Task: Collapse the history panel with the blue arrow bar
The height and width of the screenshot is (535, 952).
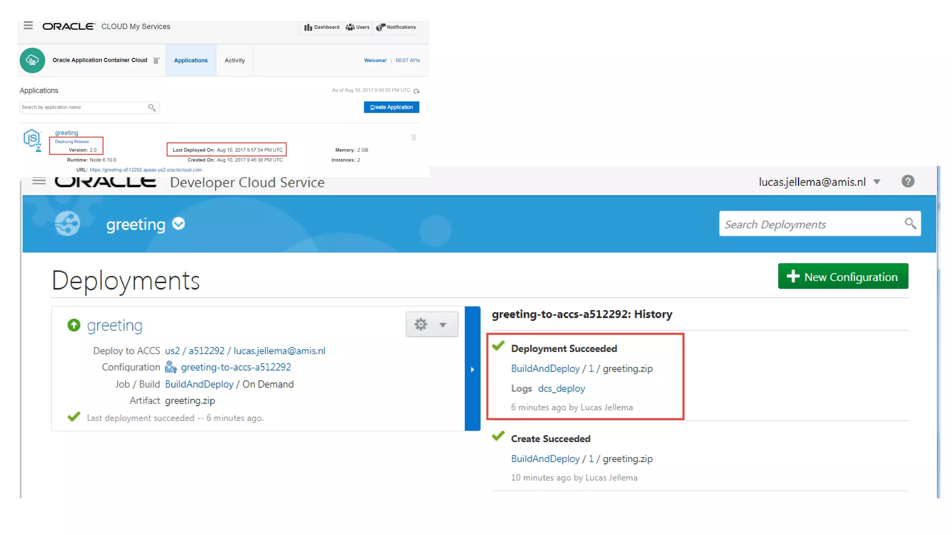Action: click(x=472, y=369)
